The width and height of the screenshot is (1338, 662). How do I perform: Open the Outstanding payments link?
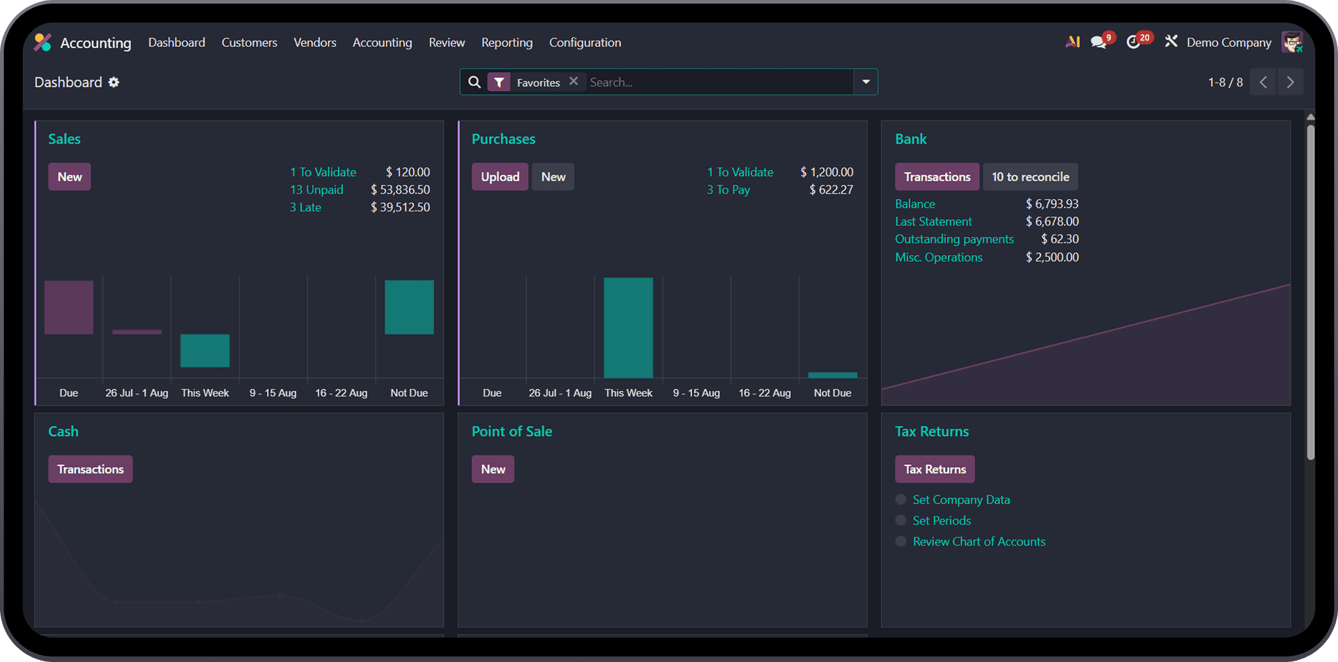pyautogui.click(x=954, y=239)
